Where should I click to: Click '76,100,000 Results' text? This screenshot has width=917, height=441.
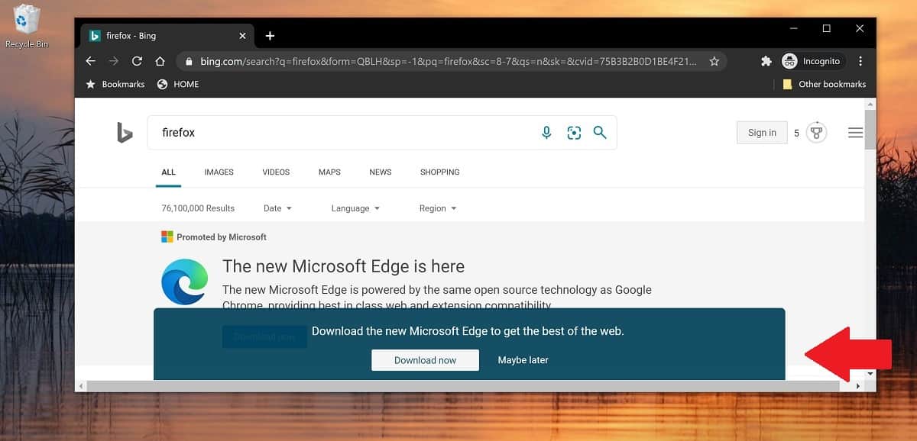point(198,208)
